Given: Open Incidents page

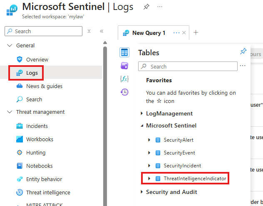Looking at the screenshot, I should (37, 126).
